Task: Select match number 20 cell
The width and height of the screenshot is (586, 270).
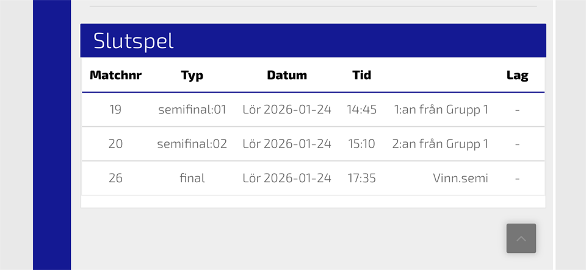Action: [115, 144]
